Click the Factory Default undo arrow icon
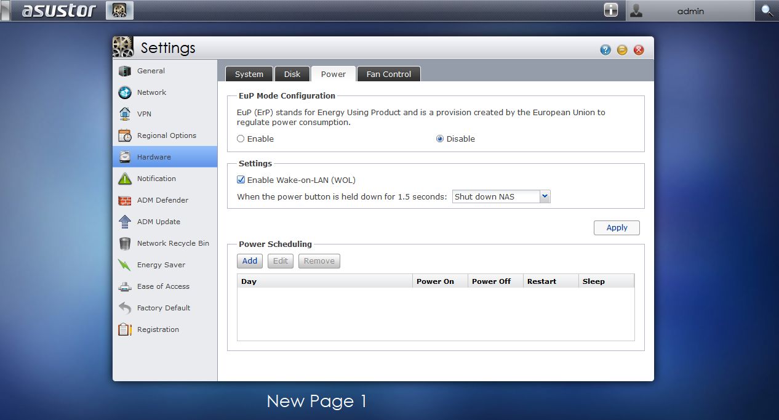The height and width of the screenshot is (420, 779). [x=125, y=308]
